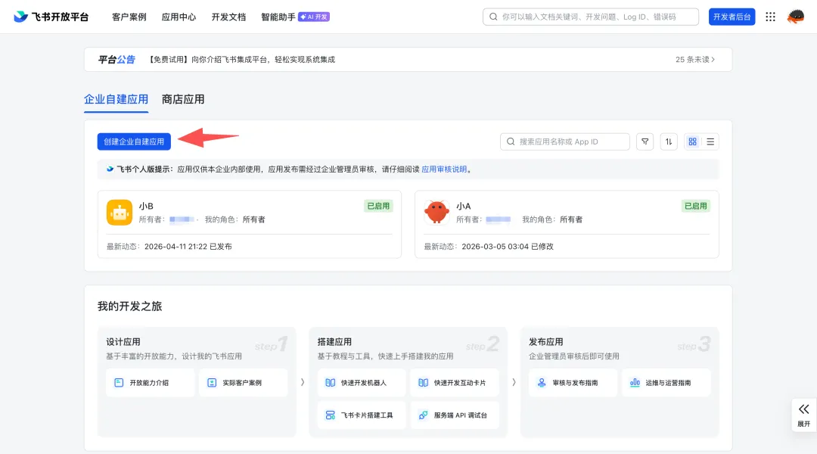Open the 运维与运营指南 card
The width and height of the screenshot is (817, 454).
[666, 383]
